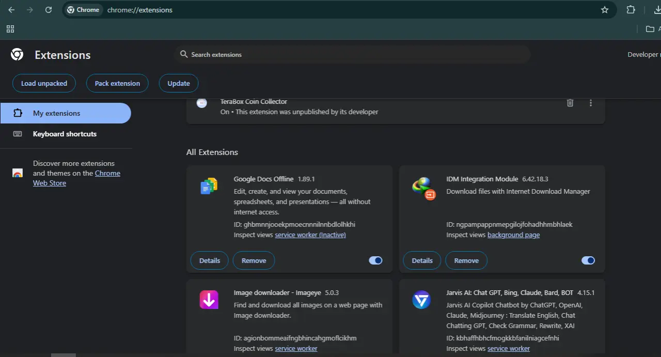661x357 pixels.
Task: Open more options for TeraBox Coin Collector
Action: click(591, 103)
